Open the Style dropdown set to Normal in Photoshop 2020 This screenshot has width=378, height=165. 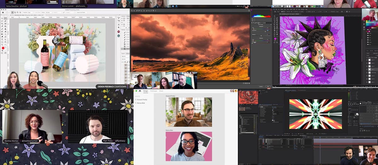(x=49, y=13)
